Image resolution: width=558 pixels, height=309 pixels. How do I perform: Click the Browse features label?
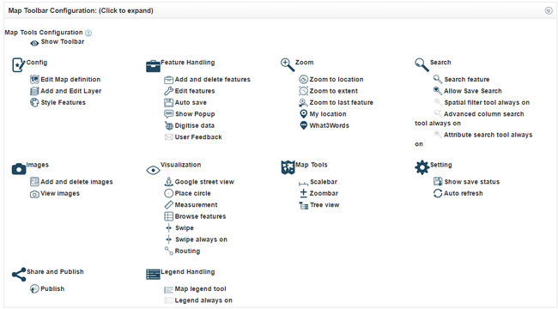(200, 216)
